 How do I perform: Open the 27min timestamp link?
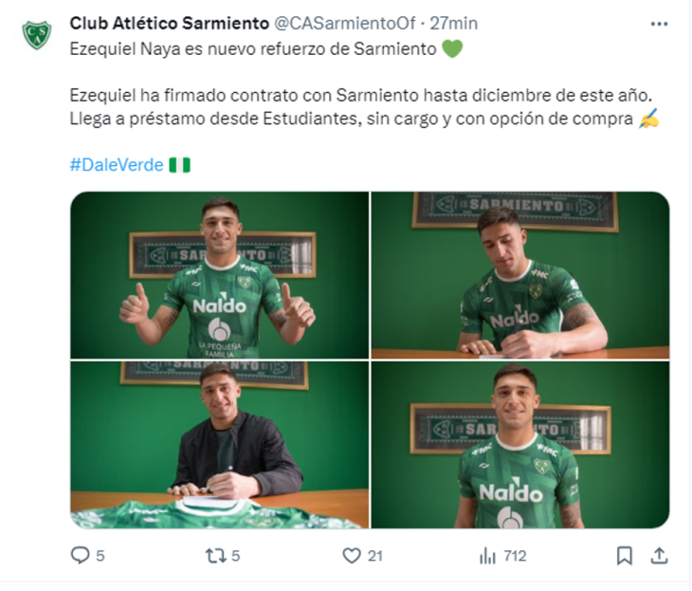tap(454, 23)
